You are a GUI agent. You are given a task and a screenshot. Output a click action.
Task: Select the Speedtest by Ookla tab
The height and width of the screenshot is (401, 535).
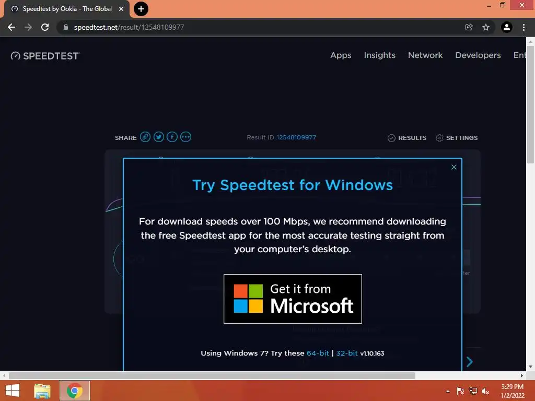67,9
